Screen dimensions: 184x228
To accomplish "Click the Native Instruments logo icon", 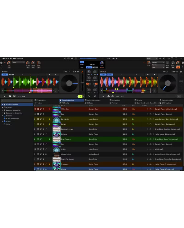I will point(181,59).
